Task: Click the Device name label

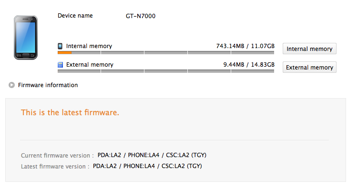Action: 75,16
